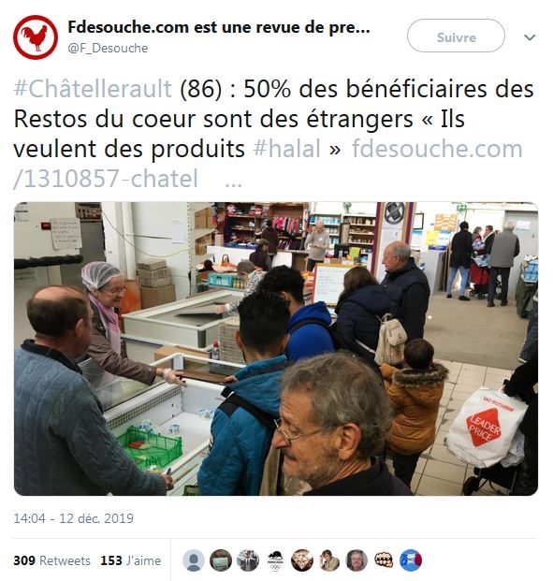Open the #halal hashtag
Viewport: 553px width, 581px height.
286,149
